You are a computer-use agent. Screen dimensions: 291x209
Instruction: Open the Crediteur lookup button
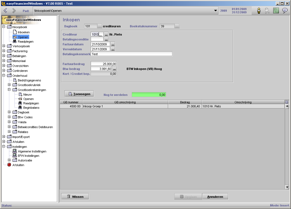click(x=106, y=34)
